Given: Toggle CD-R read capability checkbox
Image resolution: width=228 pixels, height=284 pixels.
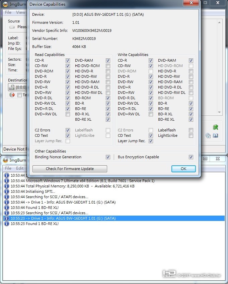Looking at the screenshot, I should tap(68, 60).
